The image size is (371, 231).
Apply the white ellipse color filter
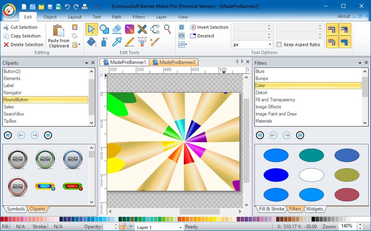click(312, 175)
